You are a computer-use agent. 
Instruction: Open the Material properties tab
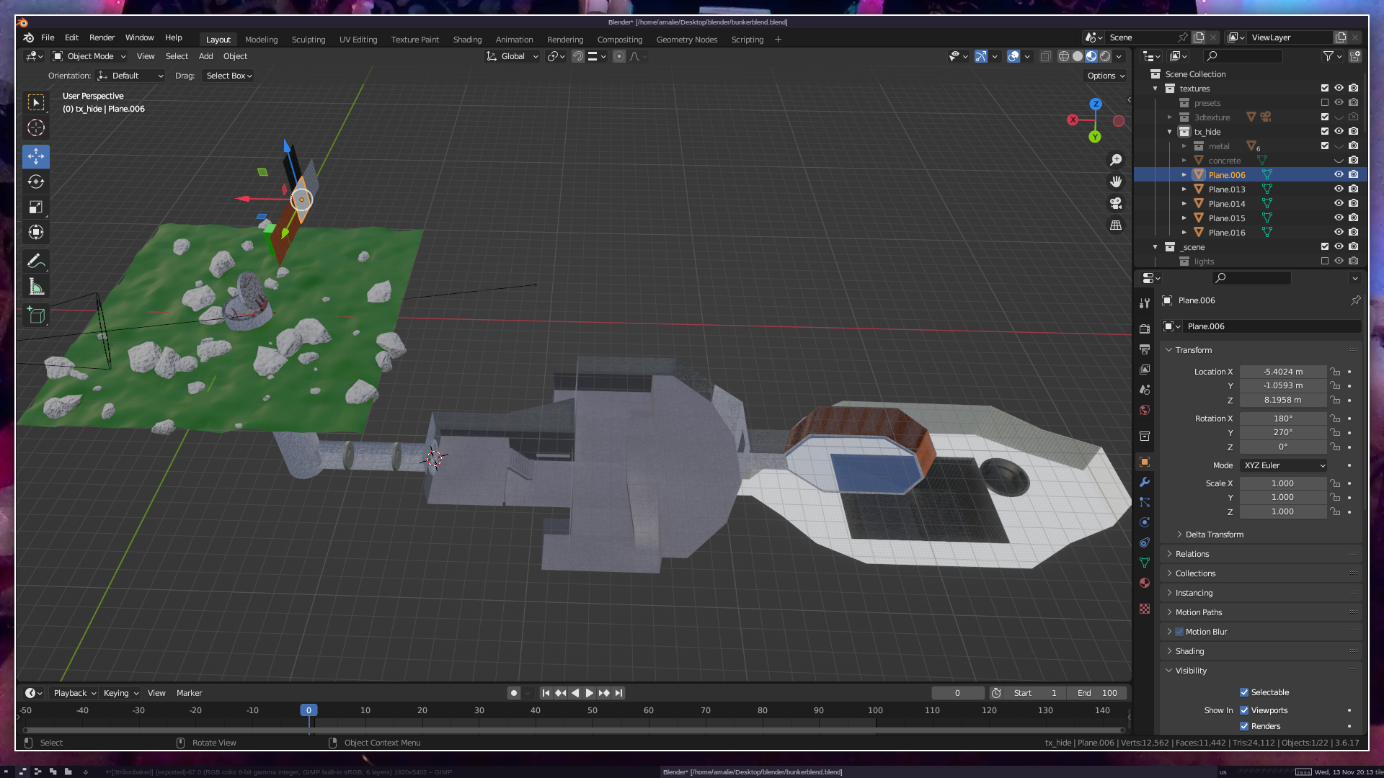pos(1145,583)
